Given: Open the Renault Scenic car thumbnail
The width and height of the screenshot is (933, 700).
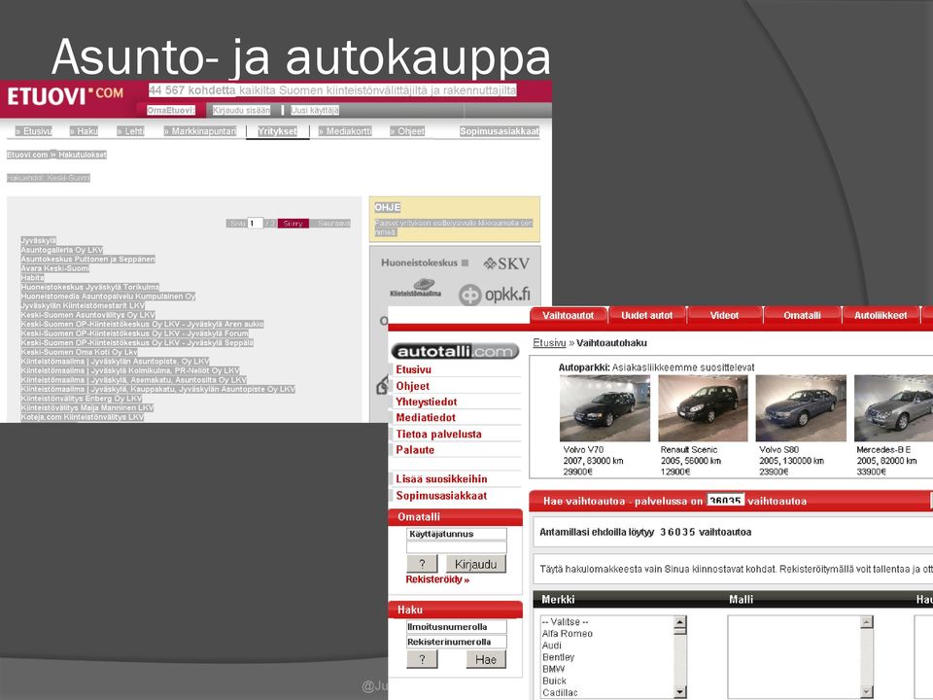Looking at the screenshot, I should click(703, 408).
